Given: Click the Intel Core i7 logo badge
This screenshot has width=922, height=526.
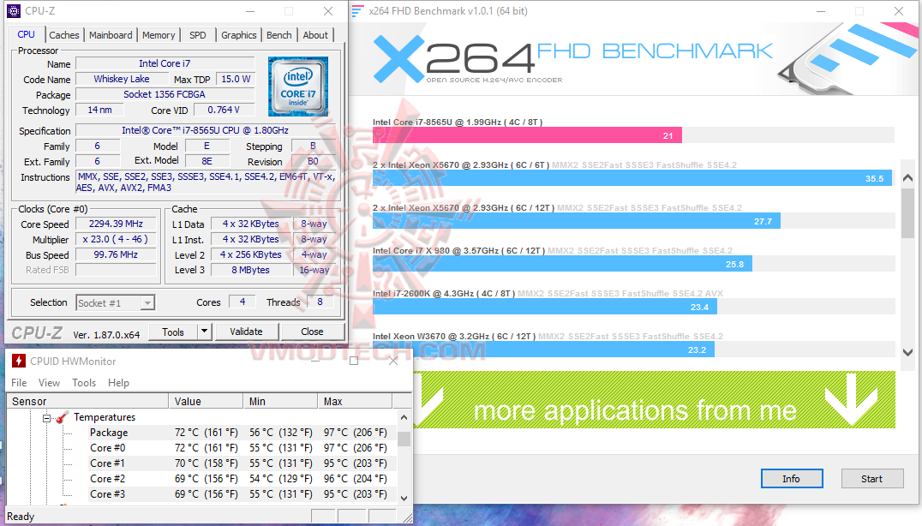Looking at the screenshot, I should pyautogui.click(x=298, y=87).
